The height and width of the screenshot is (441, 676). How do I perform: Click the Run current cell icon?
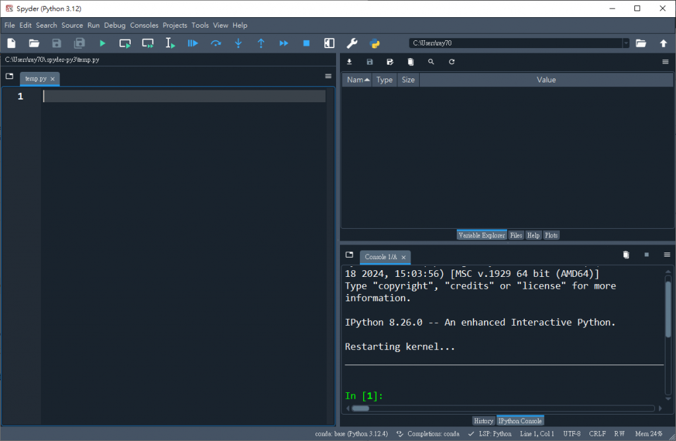pyautogui.click(x=125, y=44)
